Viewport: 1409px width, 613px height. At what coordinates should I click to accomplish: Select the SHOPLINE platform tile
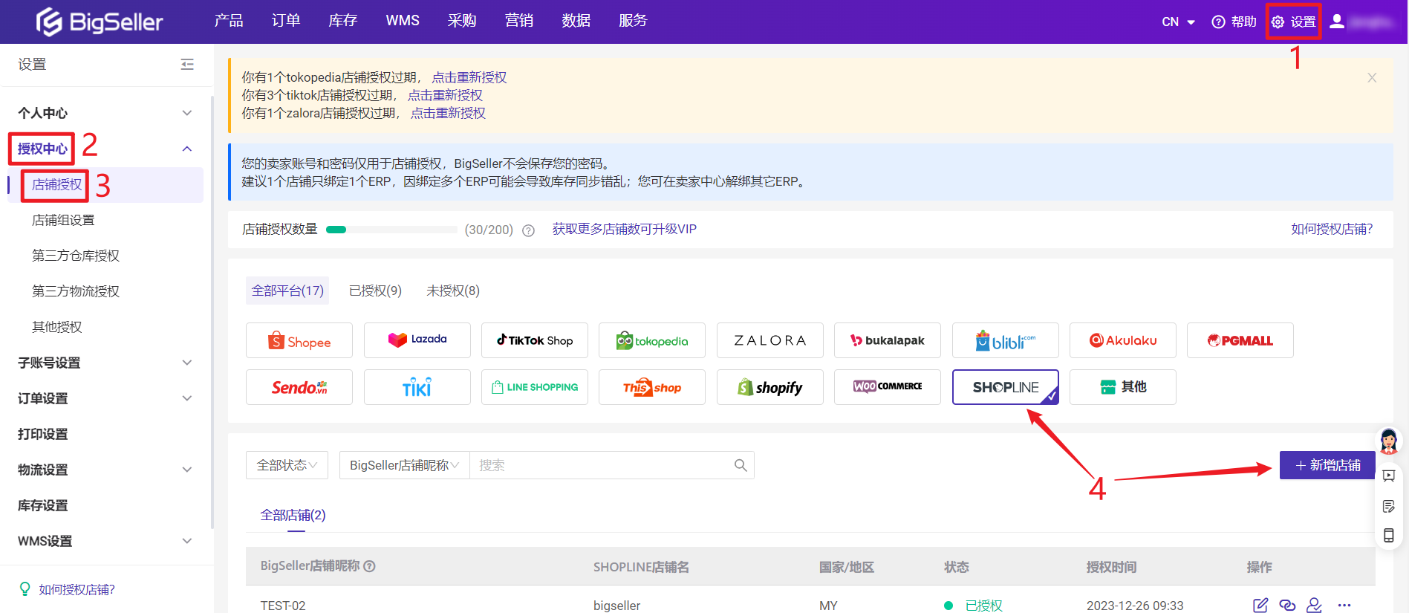(x=1006, y=387)
